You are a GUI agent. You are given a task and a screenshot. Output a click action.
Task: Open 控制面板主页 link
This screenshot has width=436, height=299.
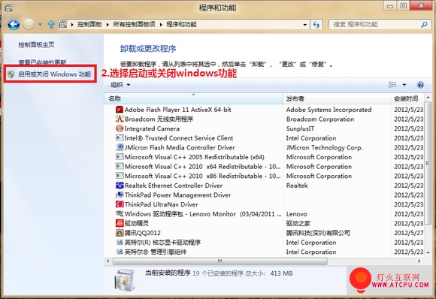(36, 45)
